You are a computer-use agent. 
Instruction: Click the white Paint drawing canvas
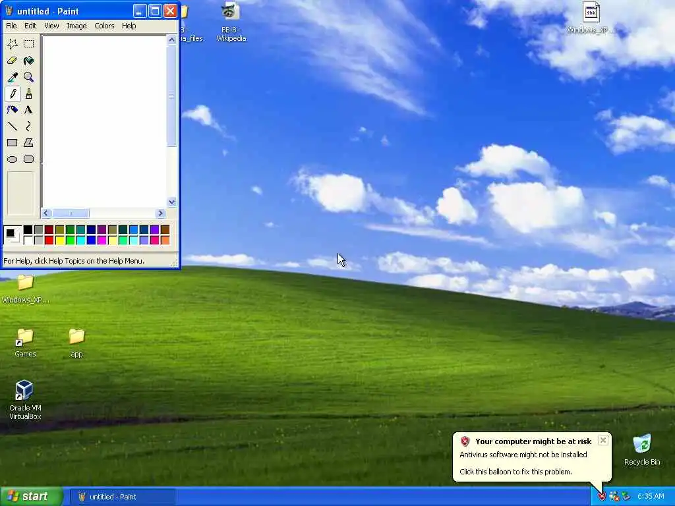coord(105,121)
